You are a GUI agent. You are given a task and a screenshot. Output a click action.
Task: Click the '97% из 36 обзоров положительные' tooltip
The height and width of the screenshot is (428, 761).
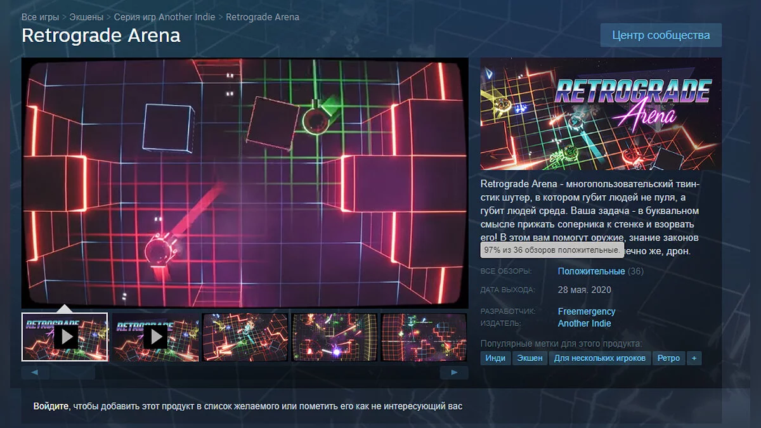[x=552, y=250]
